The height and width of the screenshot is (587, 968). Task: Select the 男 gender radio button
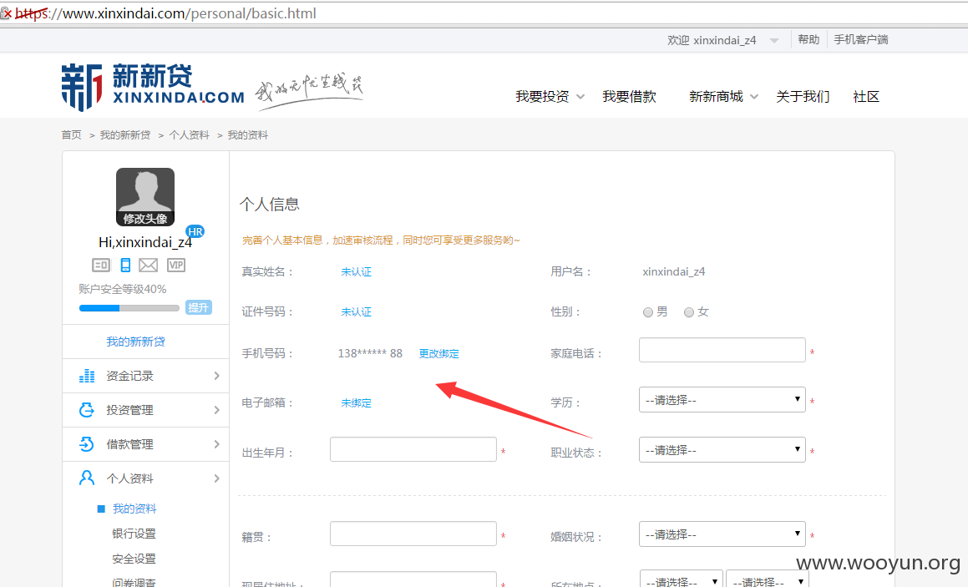(647, 312)
